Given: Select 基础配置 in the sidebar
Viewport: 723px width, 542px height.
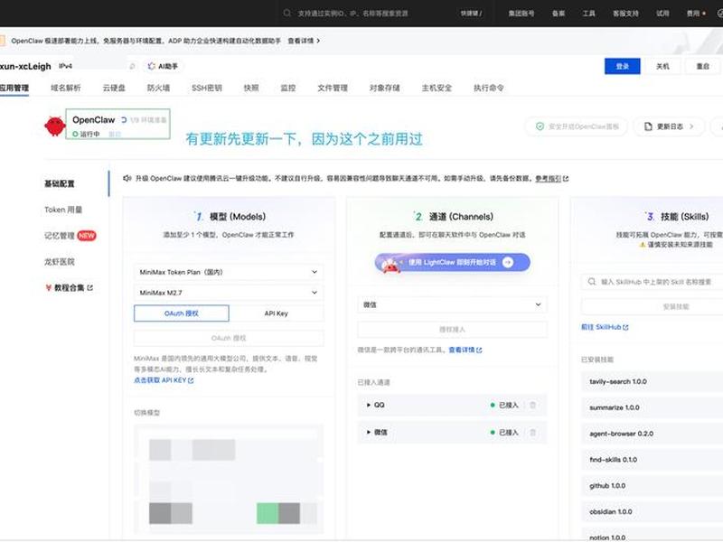Looking at the screenshot, I should [60, 183].
